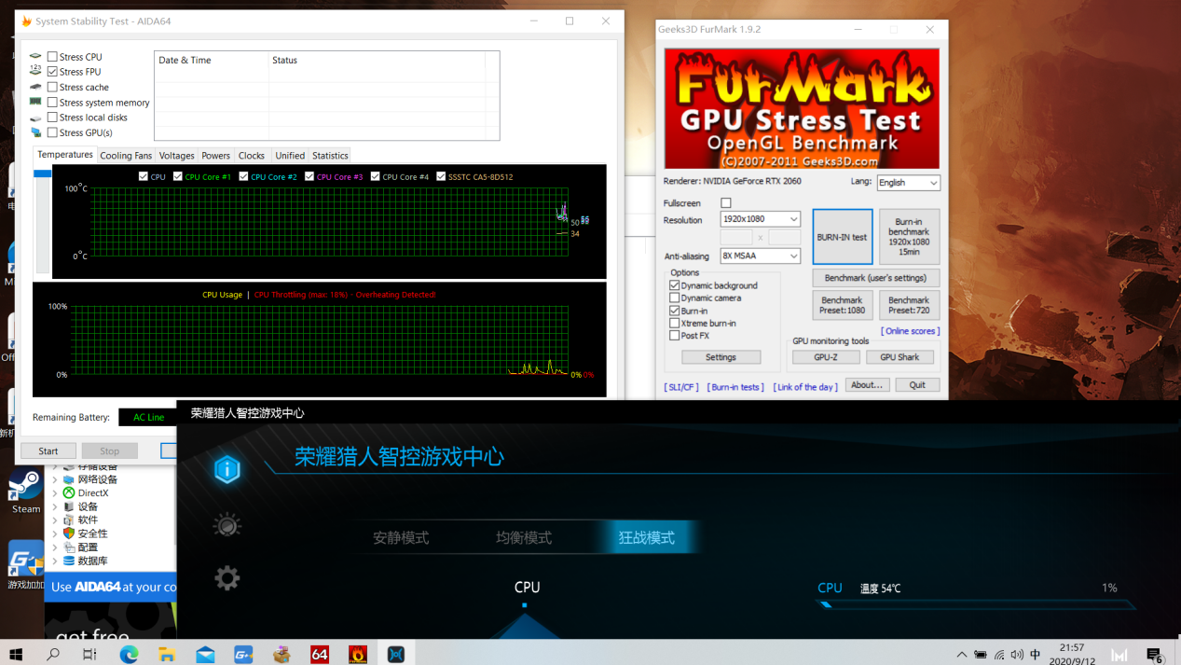Viewport: 1181px width, 665px height.
Task: Expand the DirectX tree node
Action: [55, 493]
